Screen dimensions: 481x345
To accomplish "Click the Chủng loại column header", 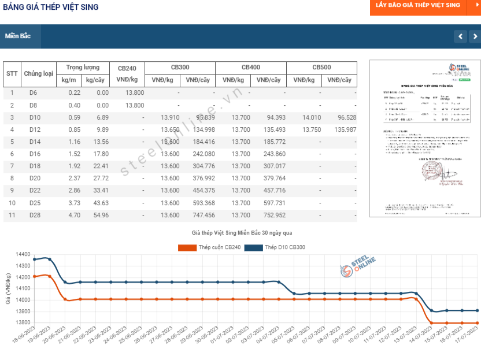I will click(x=39, y=74).
